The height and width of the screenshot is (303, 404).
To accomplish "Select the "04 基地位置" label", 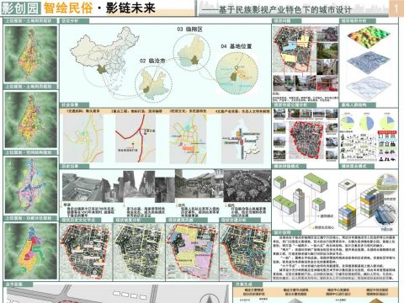I will (x=237, y=46).
